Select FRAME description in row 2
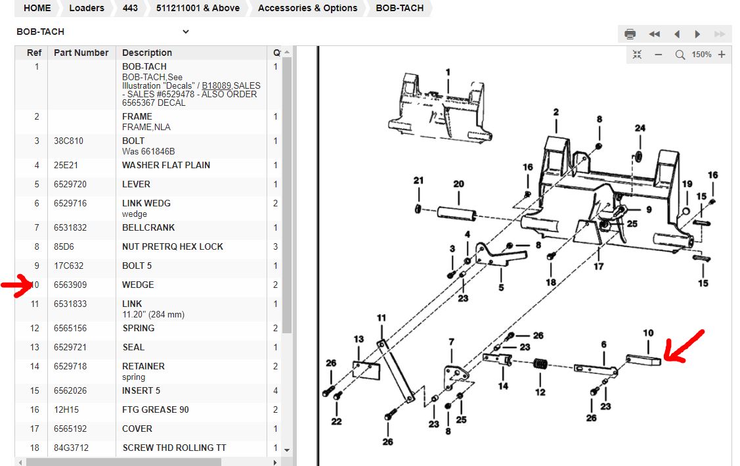The height and width of the screenshot is (466, 740). pyautogui.click(x=137, y=116)
